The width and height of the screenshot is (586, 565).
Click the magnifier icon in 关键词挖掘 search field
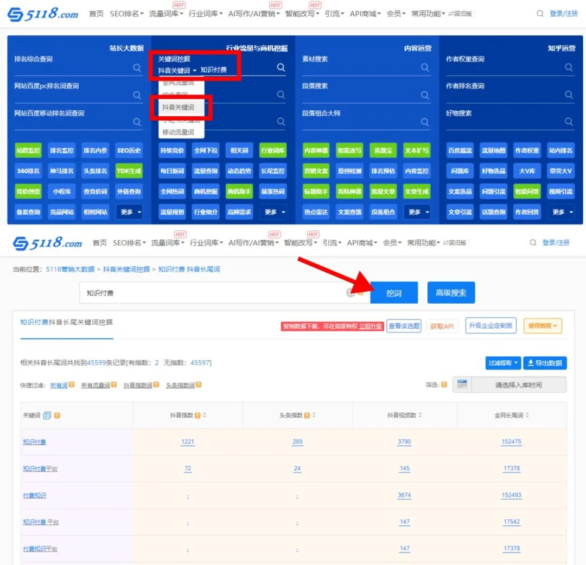tap(281, 67)
